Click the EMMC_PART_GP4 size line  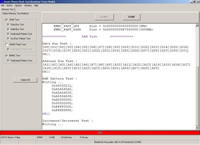pos(100,26)
